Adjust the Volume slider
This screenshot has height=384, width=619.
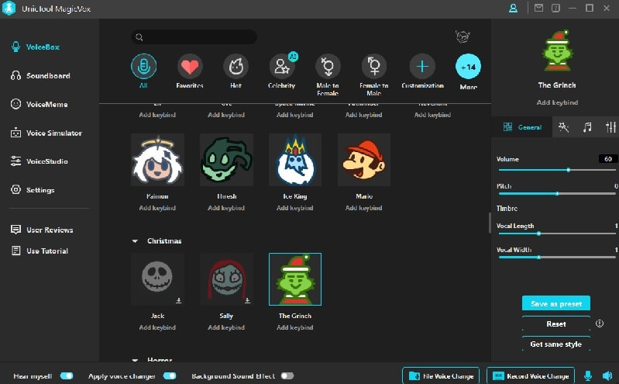[x=568, y=169]
